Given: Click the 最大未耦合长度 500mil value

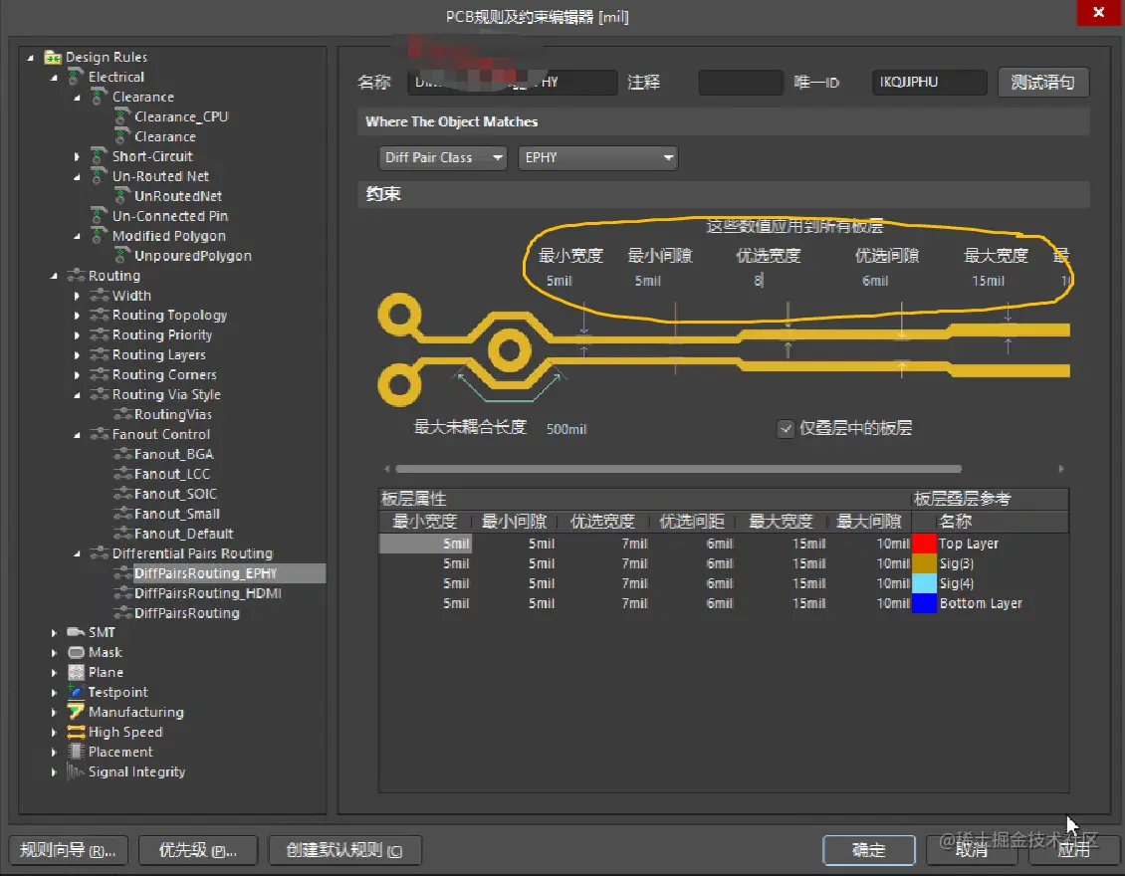Looking at the screenshot, I should coord(566,429).
